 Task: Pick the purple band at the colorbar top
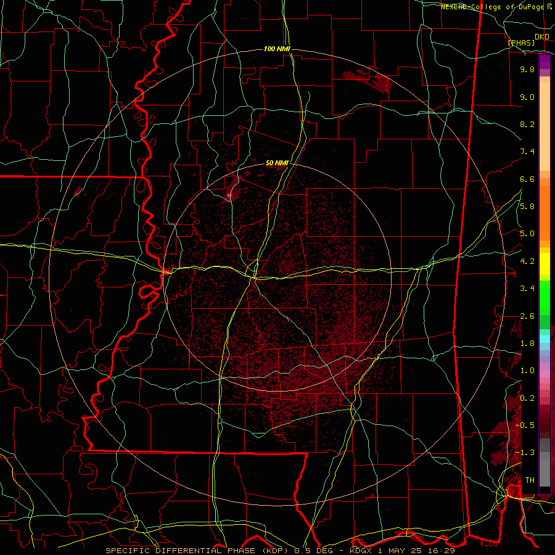coord(545,62)
